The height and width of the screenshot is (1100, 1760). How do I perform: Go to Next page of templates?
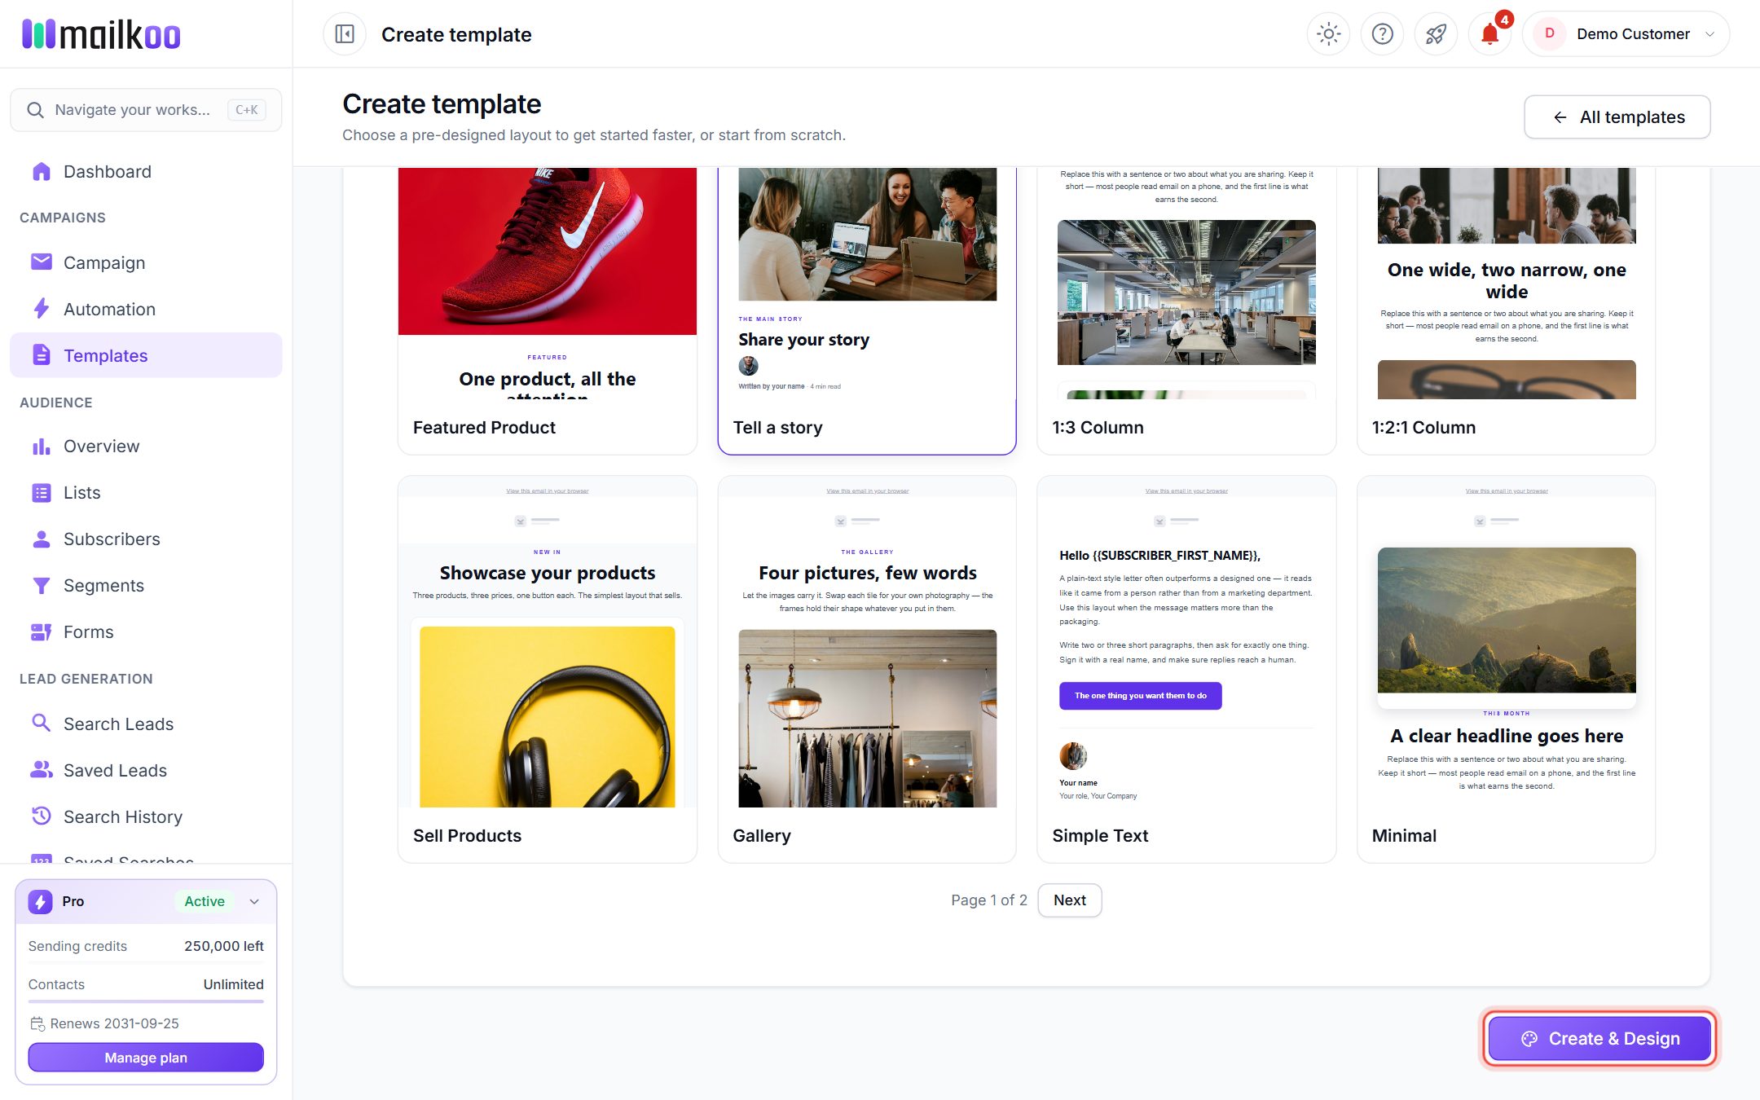click(x=1069, y=900)
